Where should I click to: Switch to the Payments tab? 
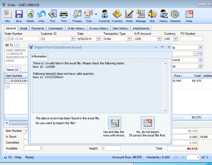(x=38, y=28)
